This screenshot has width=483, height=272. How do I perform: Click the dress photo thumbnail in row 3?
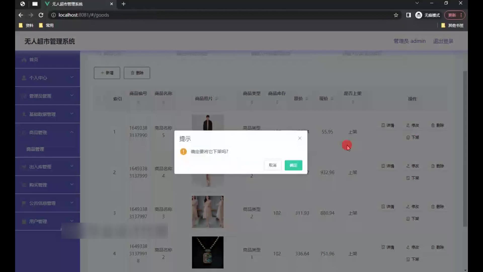[x=208, y=212]
